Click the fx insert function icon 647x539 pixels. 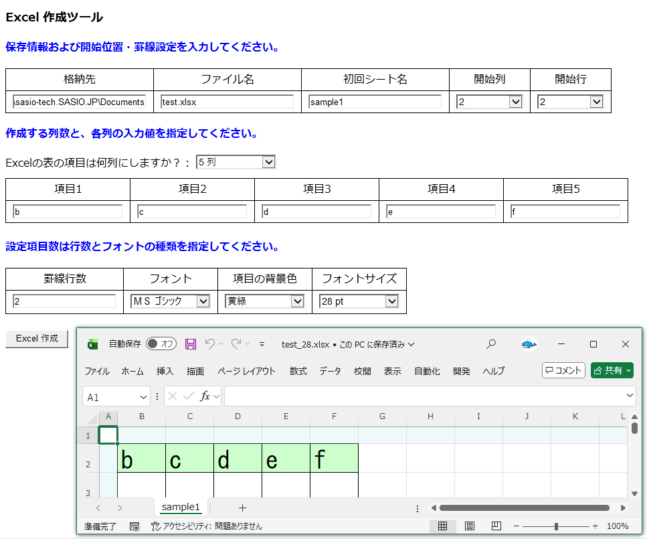(x=205, y=396)
